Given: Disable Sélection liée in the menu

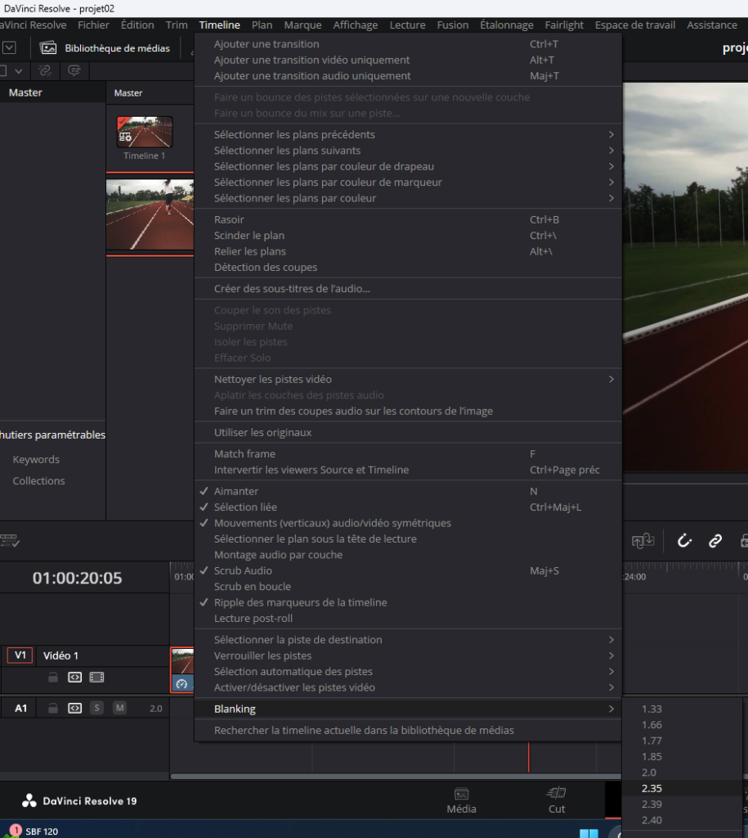Looking at the screenshot, I should 245,507.
